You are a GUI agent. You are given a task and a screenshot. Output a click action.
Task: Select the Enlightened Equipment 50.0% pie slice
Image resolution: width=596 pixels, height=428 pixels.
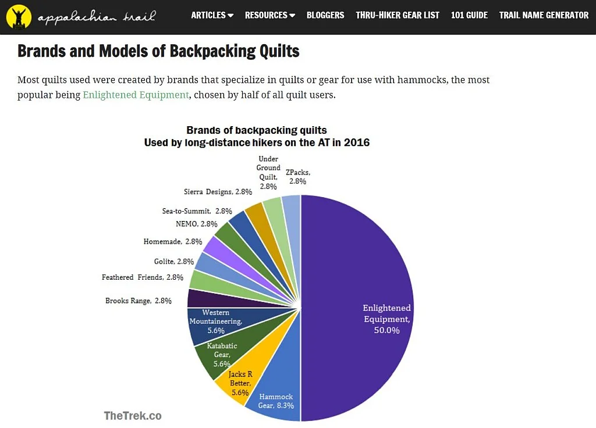(x=357, y=308)
